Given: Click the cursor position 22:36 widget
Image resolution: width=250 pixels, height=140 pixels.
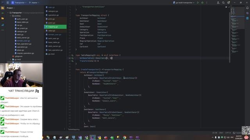Looking at the screenshot, I should 214,133.
